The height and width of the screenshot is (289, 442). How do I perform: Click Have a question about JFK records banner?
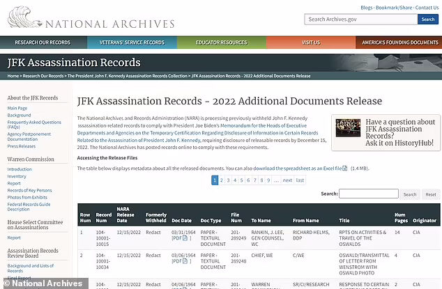click(x=386, y=133)
